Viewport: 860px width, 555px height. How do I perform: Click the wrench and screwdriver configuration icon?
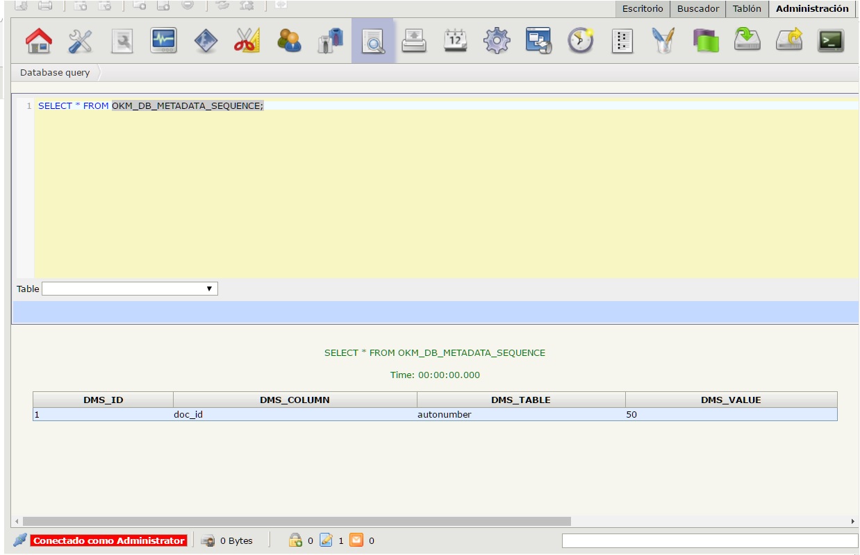click(80, 41)
